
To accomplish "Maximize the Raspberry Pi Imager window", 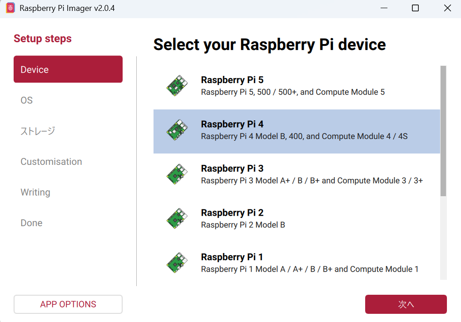I will click(x=415, y=8).
